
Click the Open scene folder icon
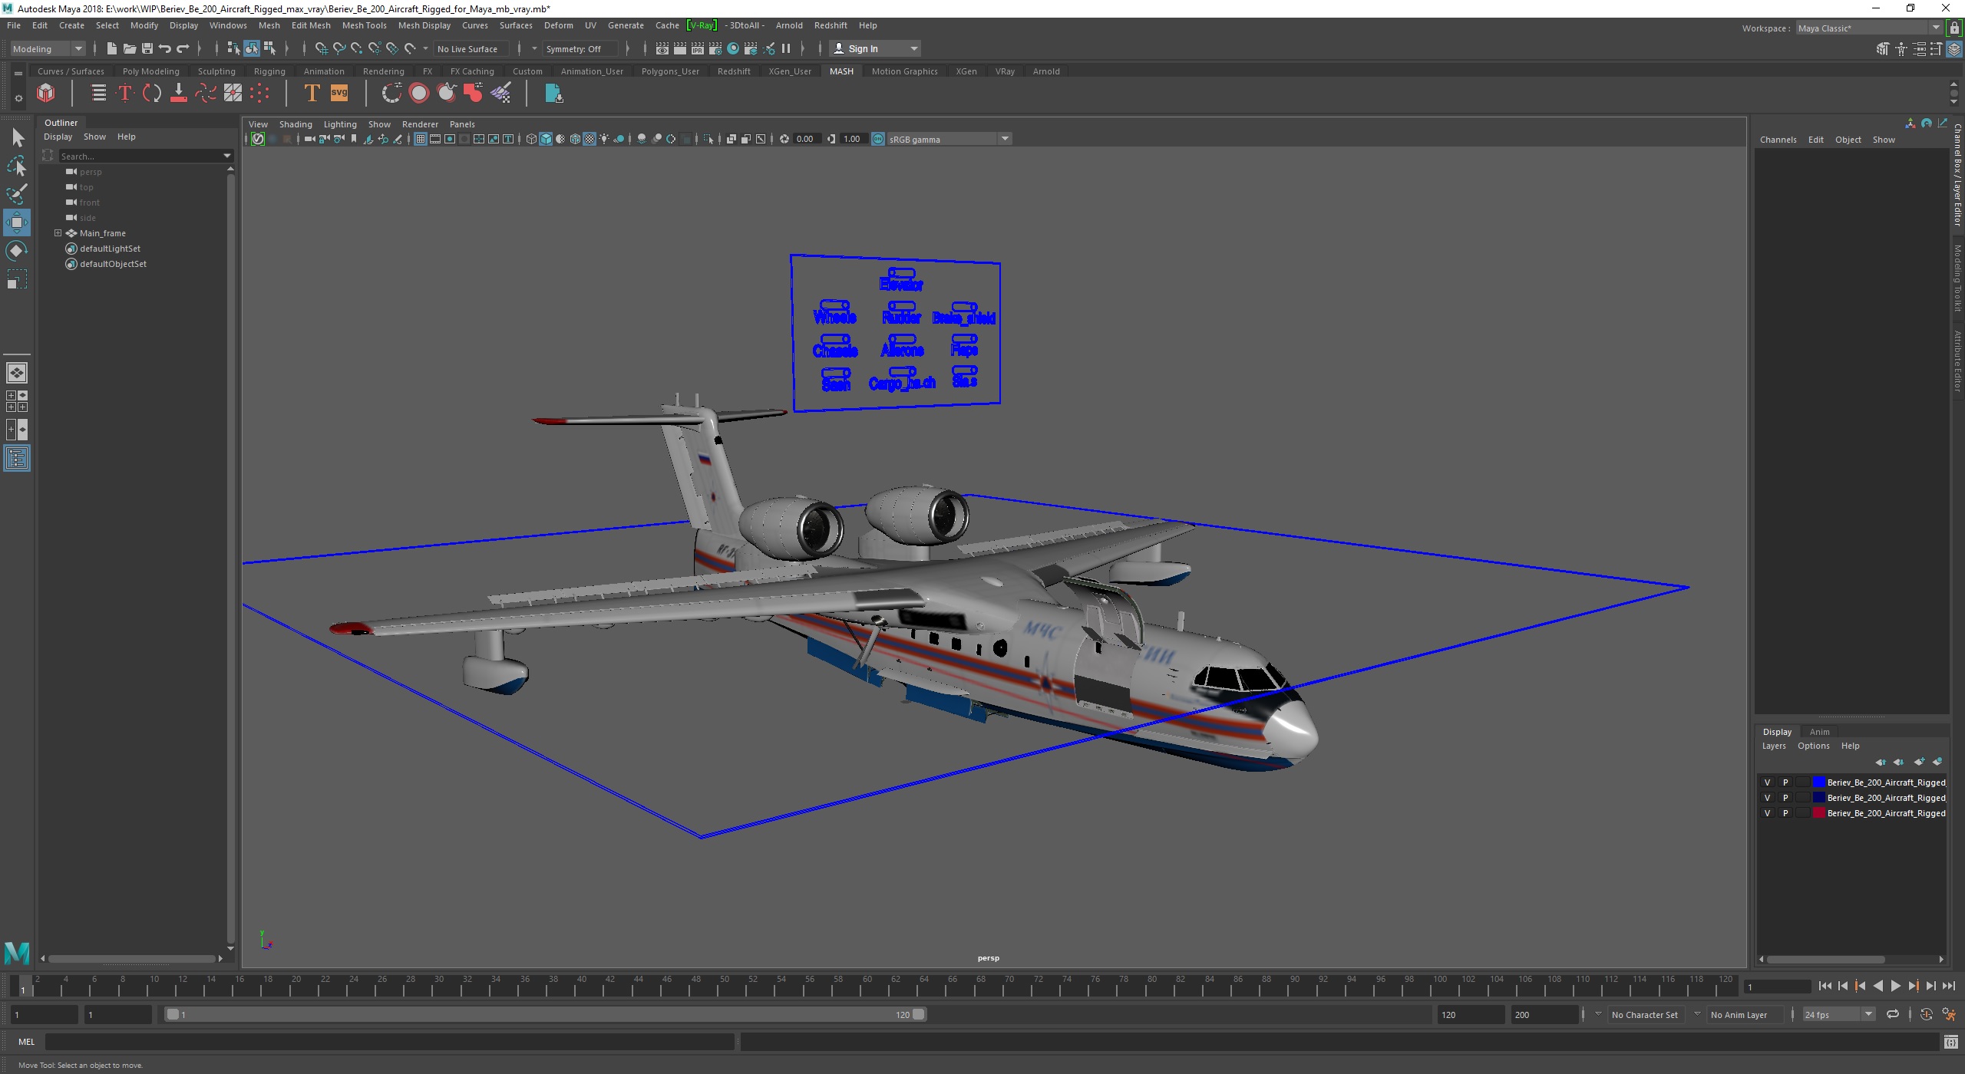pos(130,48)
